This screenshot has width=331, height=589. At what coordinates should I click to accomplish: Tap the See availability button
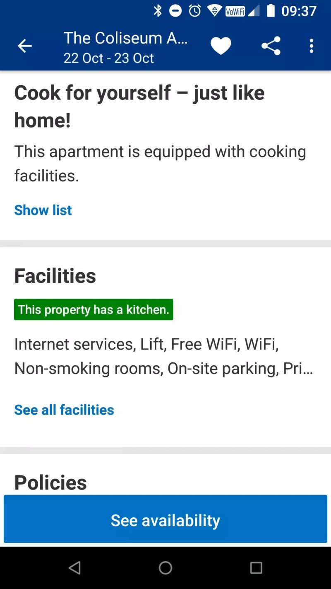165,519
